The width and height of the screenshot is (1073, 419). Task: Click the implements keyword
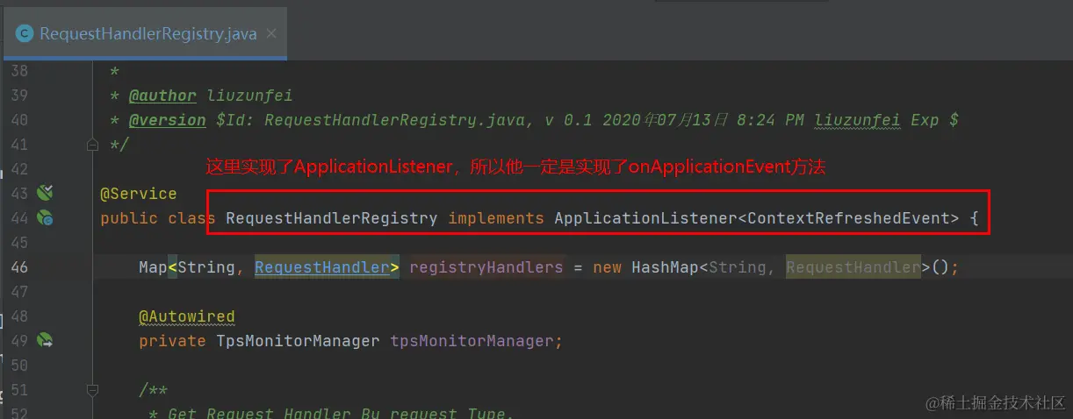tap(495, 218)
